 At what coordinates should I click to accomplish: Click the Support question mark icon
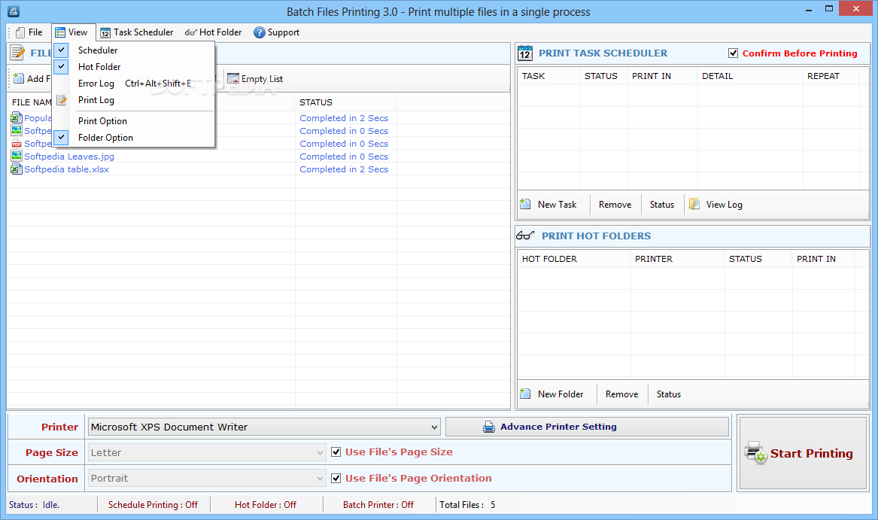pyautogui.click(x=260, y=32)
